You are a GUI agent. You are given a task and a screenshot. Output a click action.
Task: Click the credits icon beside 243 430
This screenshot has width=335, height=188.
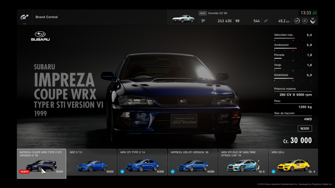[x=203, y=21]
